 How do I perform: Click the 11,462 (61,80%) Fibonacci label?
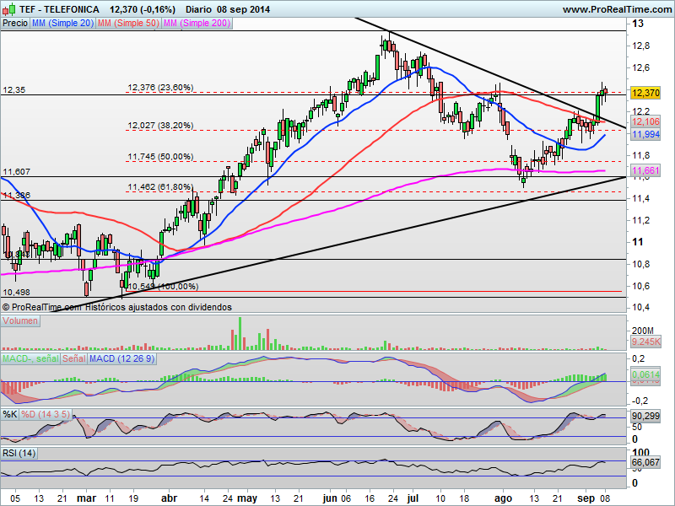coord(160,187)
